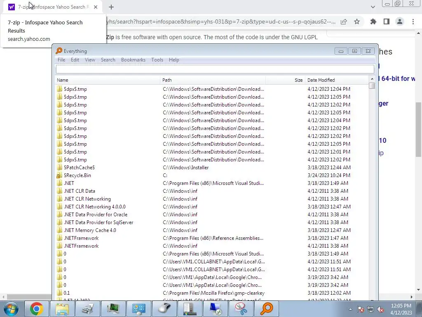Open the View menu in Everything
Screen dimensions: 422x317
click(x=90, y=60)
